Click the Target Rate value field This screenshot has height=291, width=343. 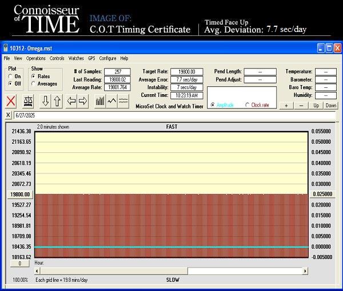[187, 72]
